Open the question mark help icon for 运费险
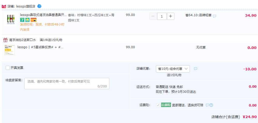The width and height of the screenshot is (258, 123). point(211,105)
